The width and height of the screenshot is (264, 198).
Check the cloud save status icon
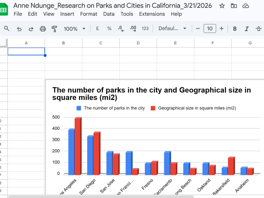click(x=246, y=6)
